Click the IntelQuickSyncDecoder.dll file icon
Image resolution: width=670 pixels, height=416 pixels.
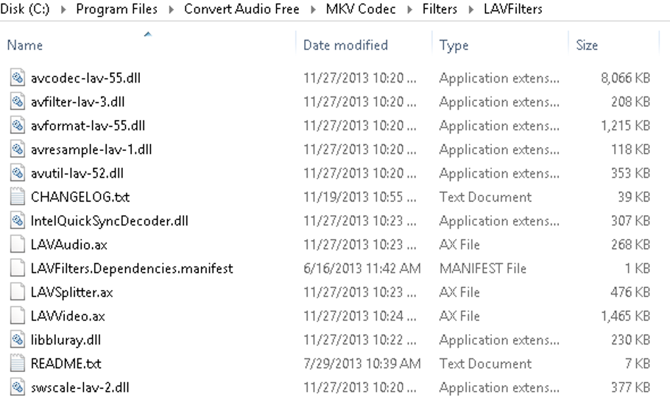18,221
